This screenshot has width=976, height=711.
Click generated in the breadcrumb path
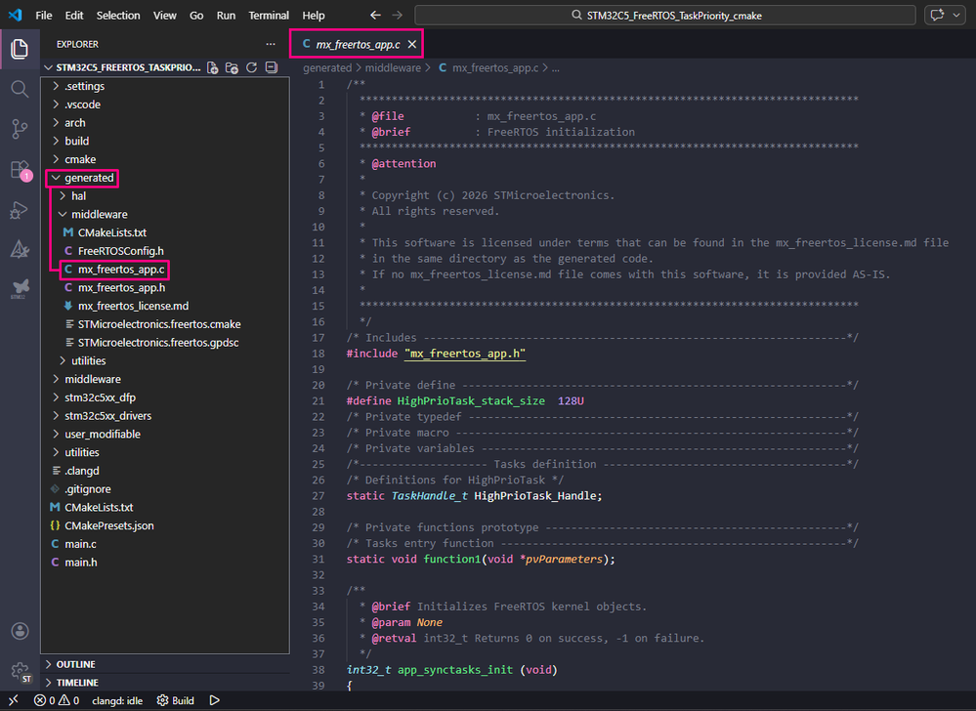pyautogui.click(x=327, y=67)
